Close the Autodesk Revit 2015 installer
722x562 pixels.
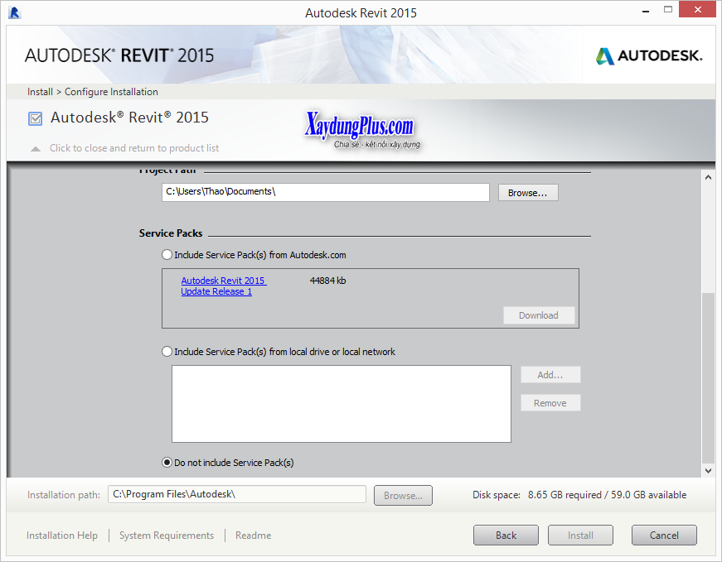[x=698, y=10]
